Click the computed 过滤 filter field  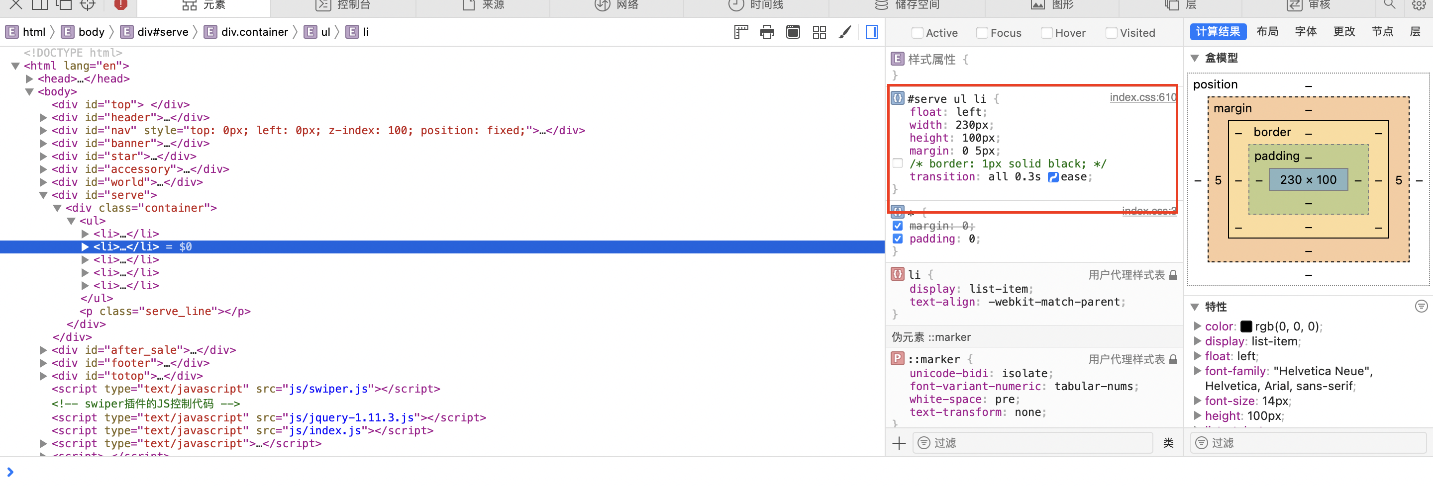point(1309,443)
